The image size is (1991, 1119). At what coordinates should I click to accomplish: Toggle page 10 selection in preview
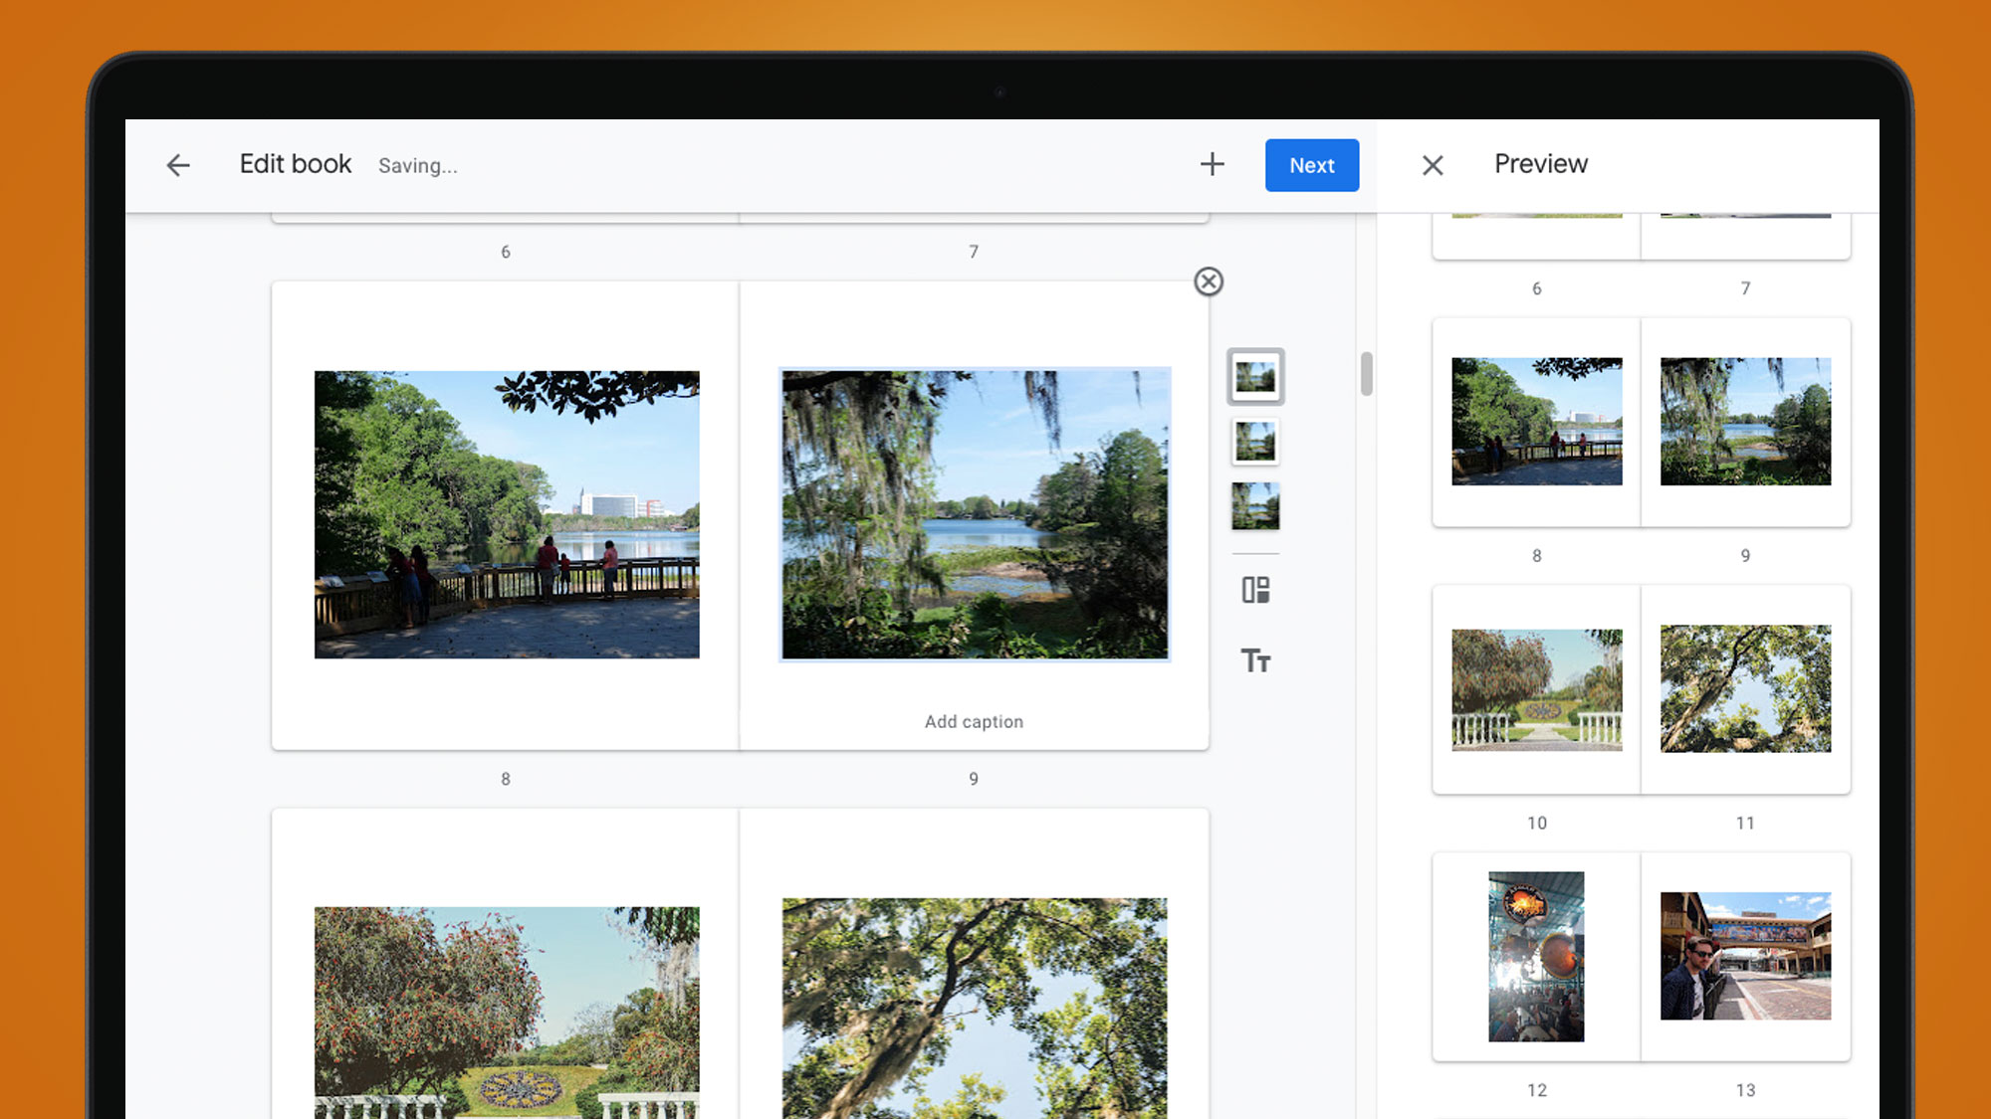pos(1536,688)
